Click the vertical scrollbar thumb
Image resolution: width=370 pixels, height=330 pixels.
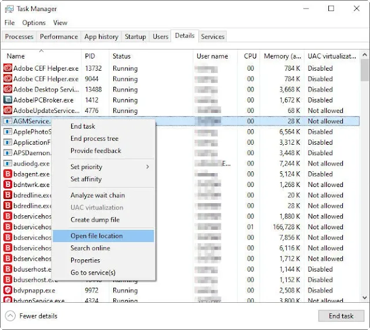coord(365,71)
